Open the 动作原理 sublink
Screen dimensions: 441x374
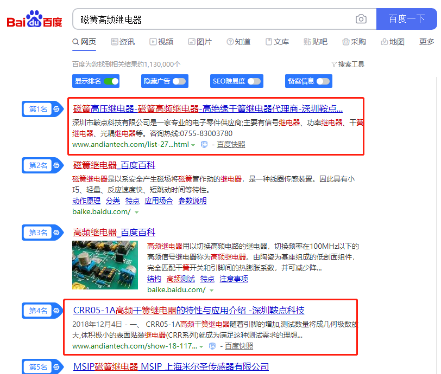point(86,201)
